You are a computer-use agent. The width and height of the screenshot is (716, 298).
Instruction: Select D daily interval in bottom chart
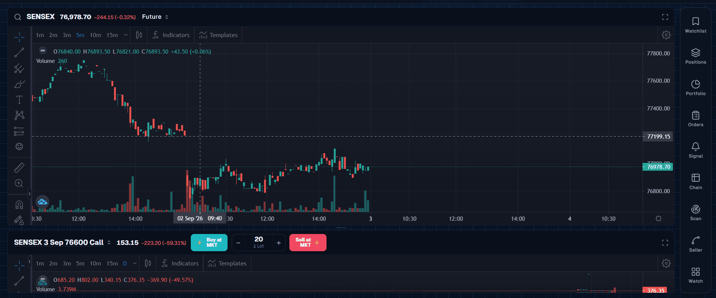[x=125, y=263]
